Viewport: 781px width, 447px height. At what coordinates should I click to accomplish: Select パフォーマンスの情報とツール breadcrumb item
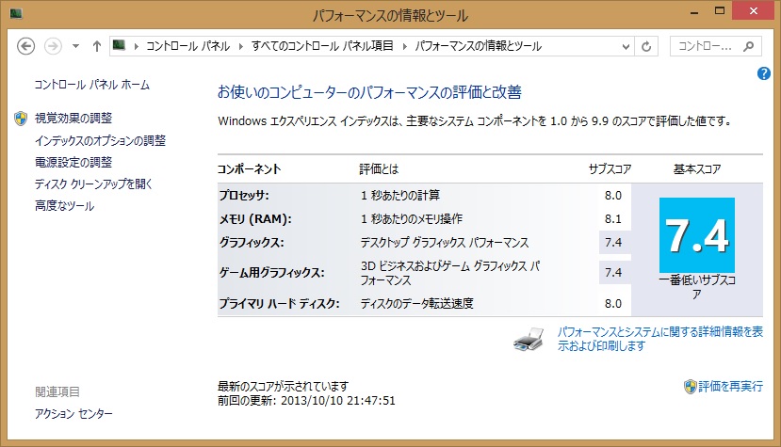tap(479, 46)
